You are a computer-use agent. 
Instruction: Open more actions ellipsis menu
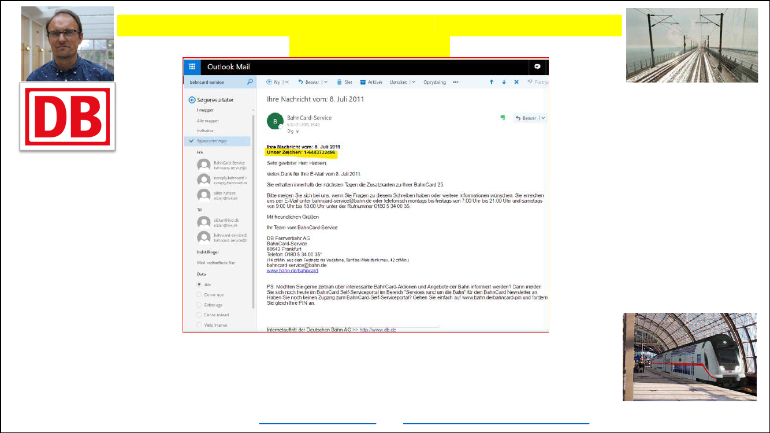click(456, 83)
